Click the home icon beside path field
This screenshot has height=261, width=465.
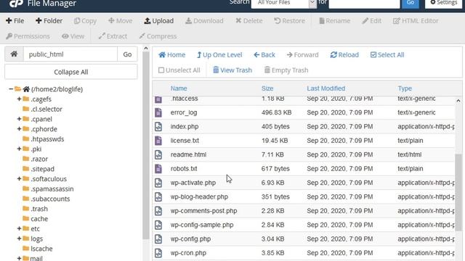pyautogui.click(x=14, y=54)
